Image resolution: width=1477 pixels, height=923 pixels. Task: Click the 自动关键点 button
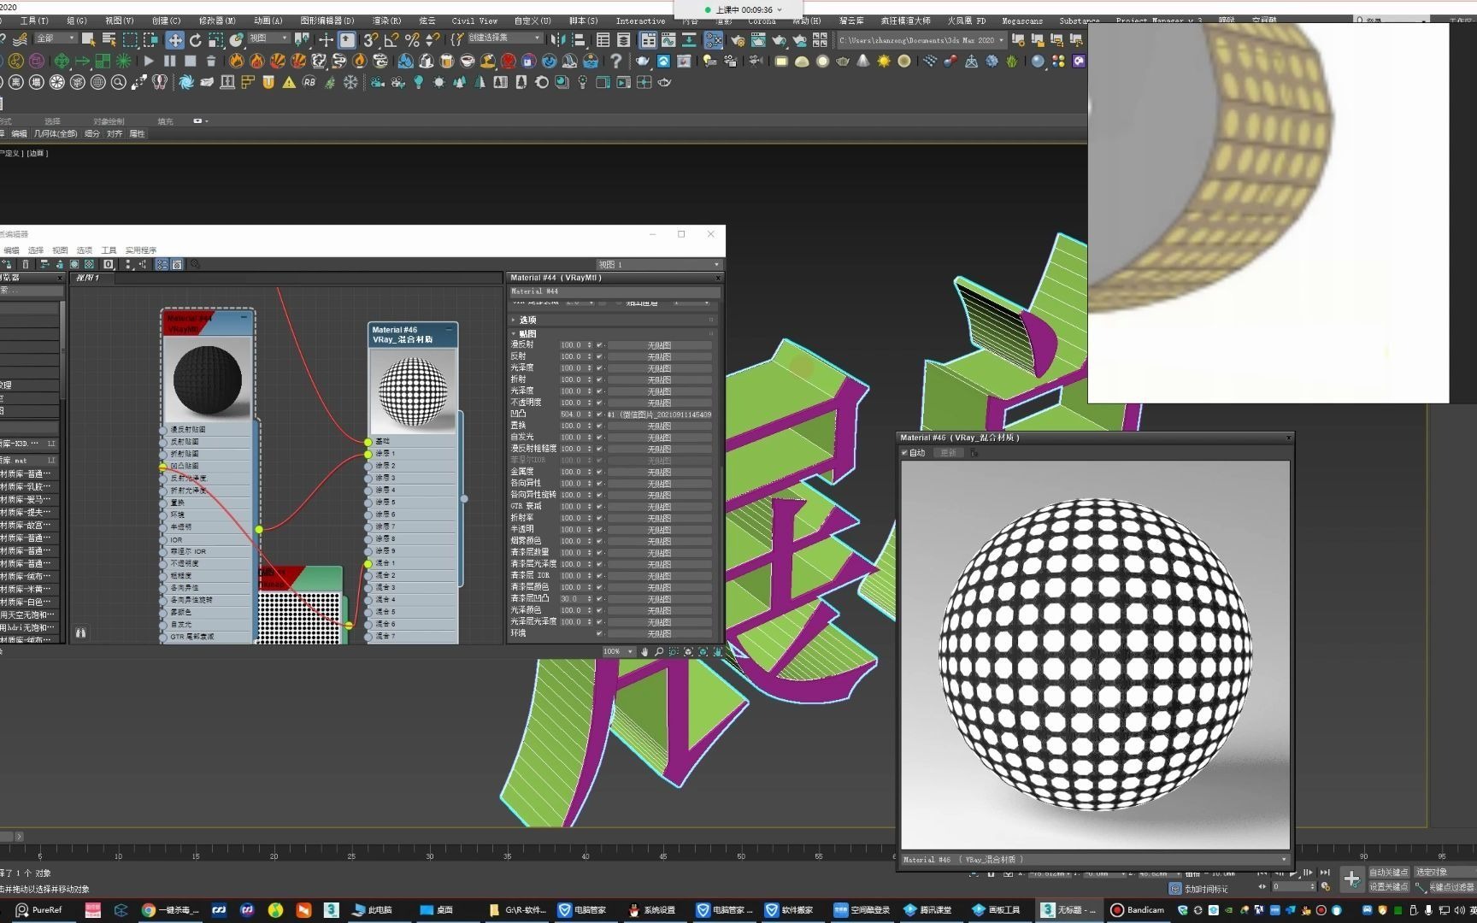[x=1388, y=873]
